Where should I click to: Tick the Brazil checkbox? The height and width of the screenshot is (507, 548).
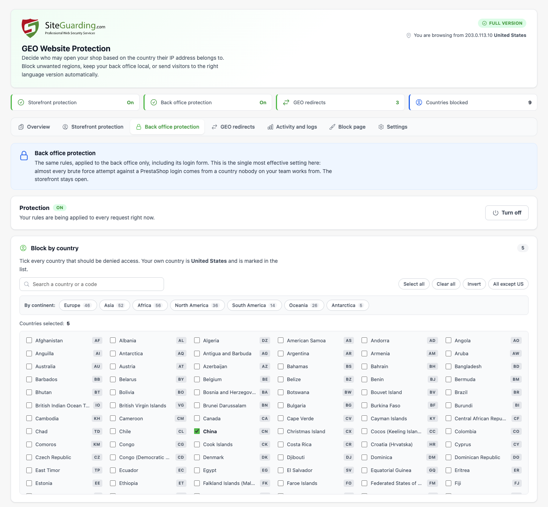coord(448,392)
